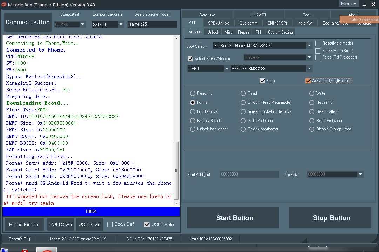Enable Force (Rd Preloader) checkbox
The image size is (379, 252).
point(318,57)
